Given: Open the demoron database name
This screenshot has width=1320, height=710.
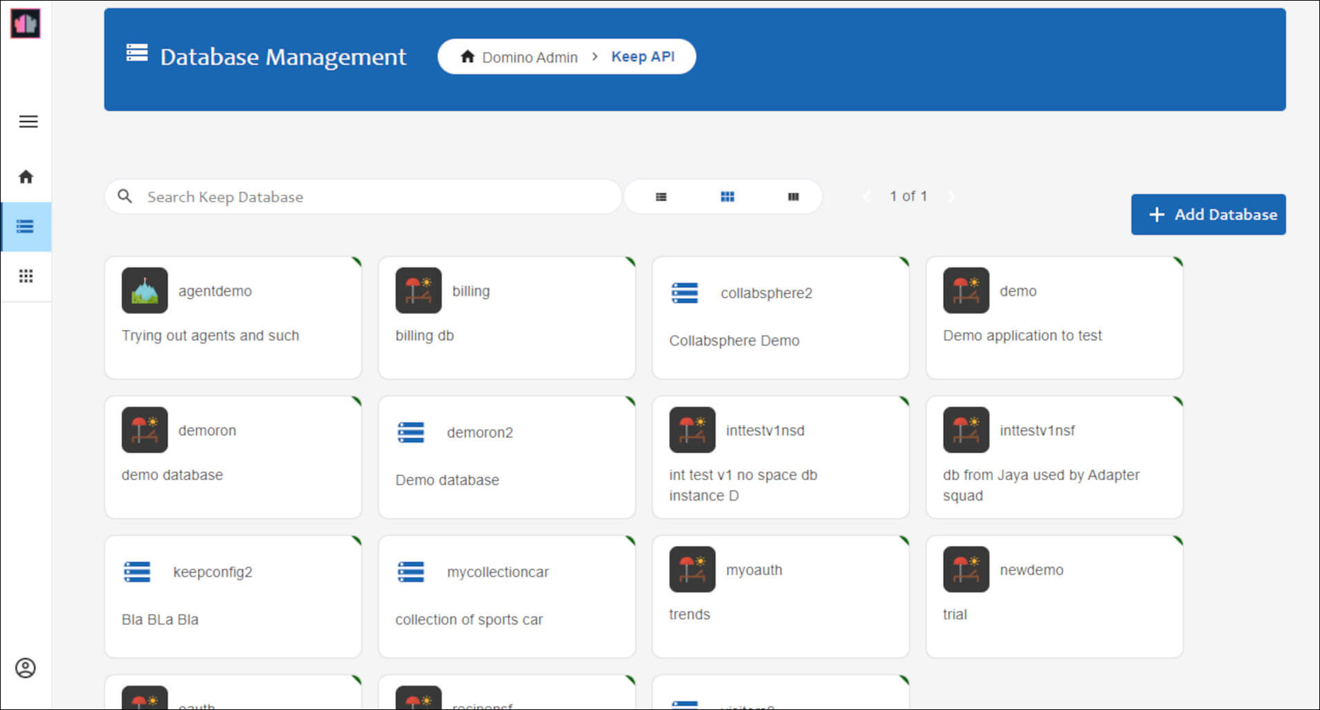Looking at the screenshot, I should click(207, 430).
